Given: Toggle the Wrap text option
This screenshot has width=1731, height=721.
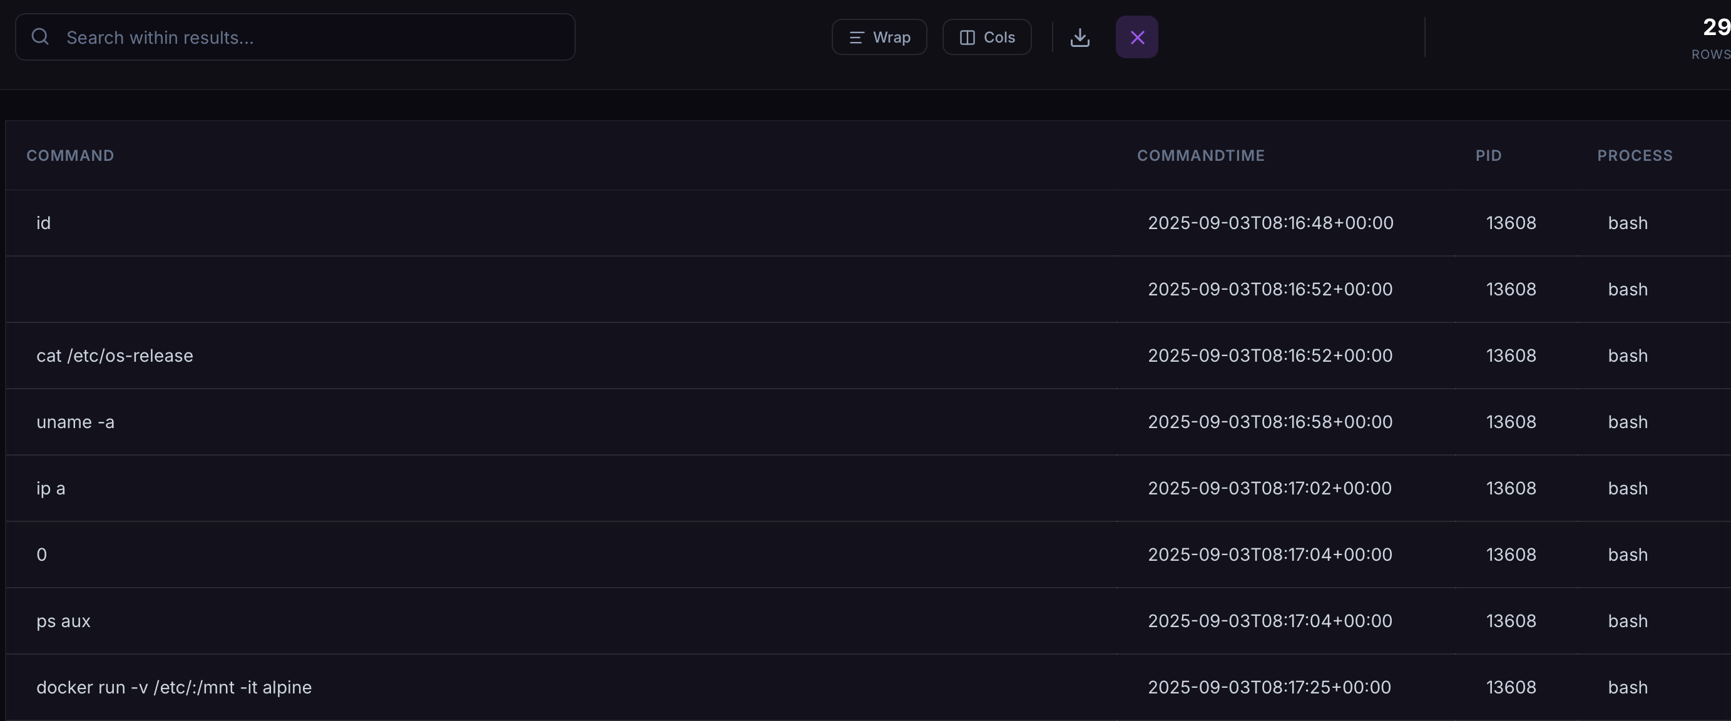Looking at the screenshot, I should click(879, 37).
